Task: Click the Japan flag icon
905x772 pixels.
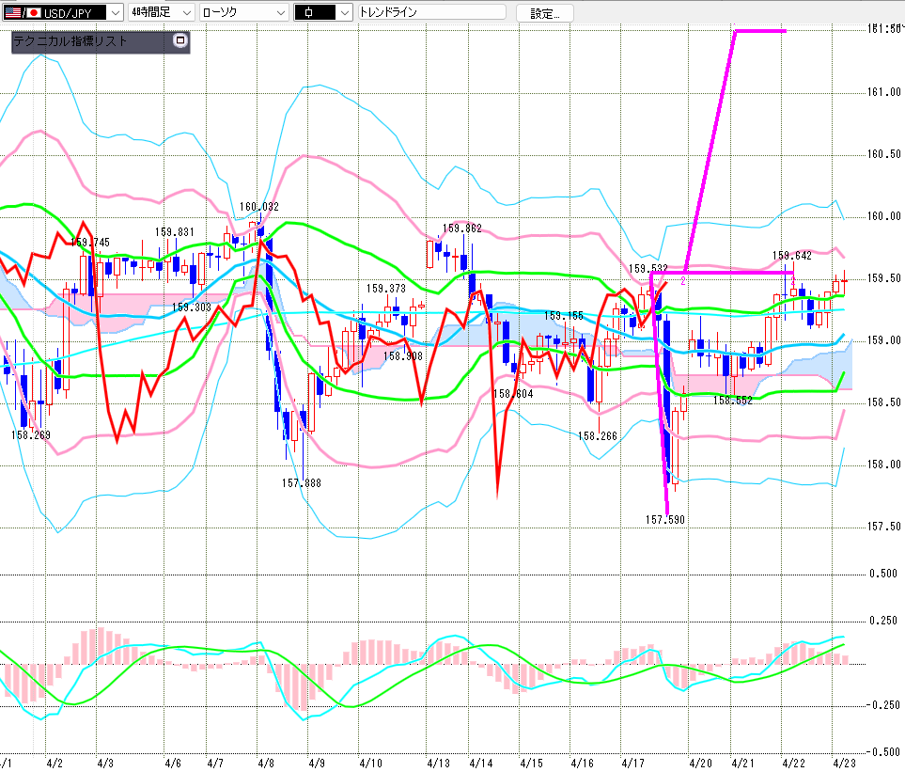Action: pos(34,12)
